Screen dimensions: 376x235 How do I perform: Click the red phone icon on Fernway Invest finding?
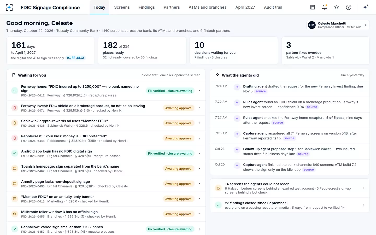pyautogui.click(x=15, y=108)
